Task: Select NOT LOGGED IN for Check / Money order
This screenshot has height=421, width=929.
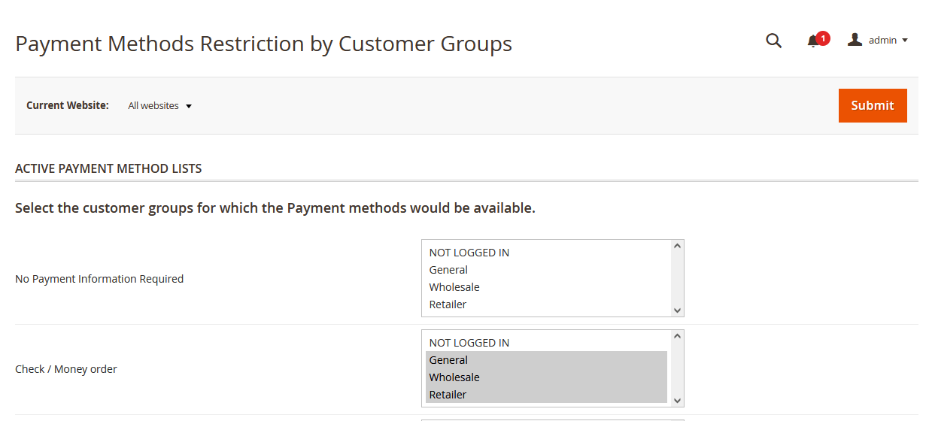Action: (469, 343)
